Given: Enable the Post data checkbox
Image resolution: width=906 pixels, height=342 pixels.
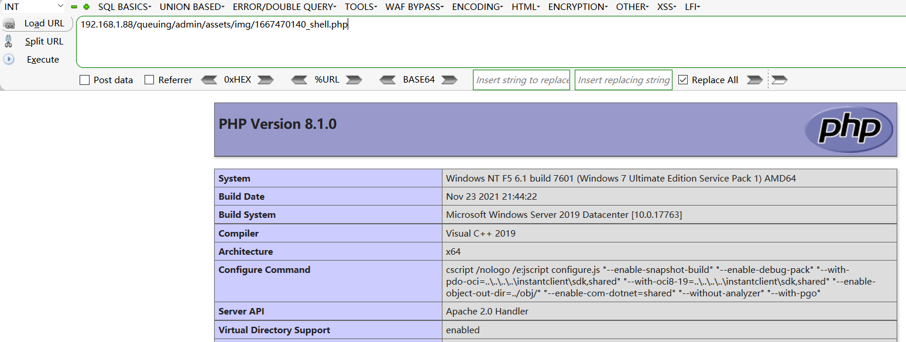Looking at the screenshot, I should (x=84, y=80).
